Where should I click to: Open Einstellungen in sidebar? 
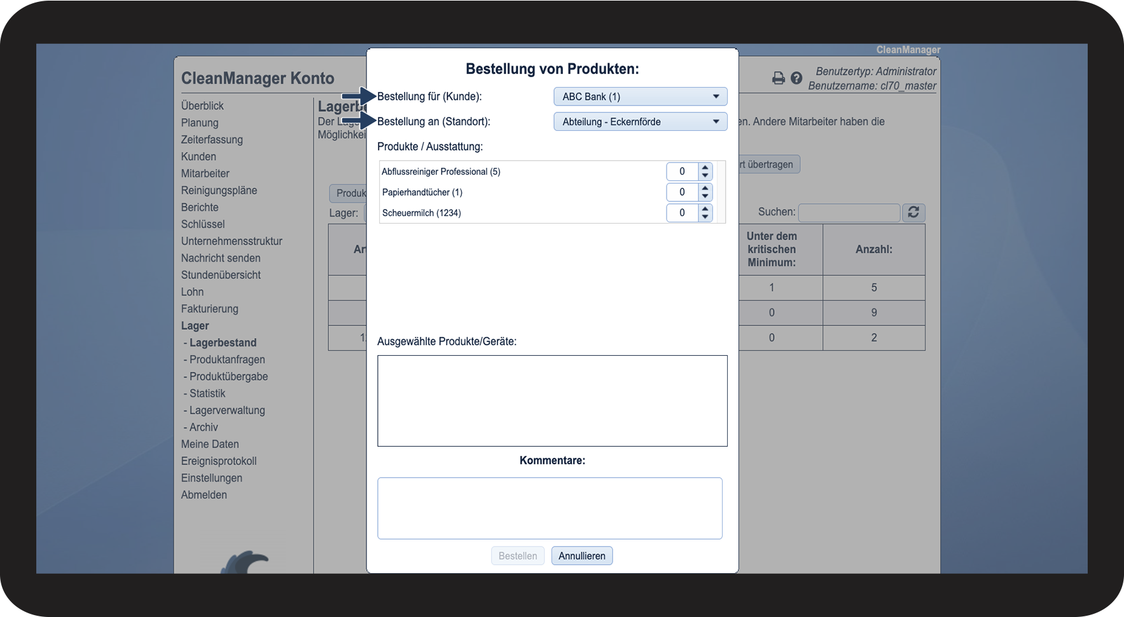pos(211,478)
